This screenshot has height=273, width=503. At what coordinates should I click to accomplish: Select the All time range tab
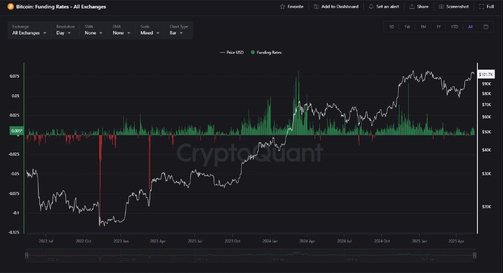tap(470, 27)
